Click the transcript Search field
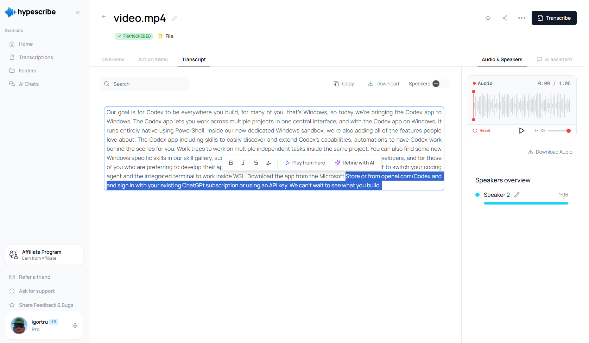Screen dimensions: 589x343 click(x=145, y=84)
